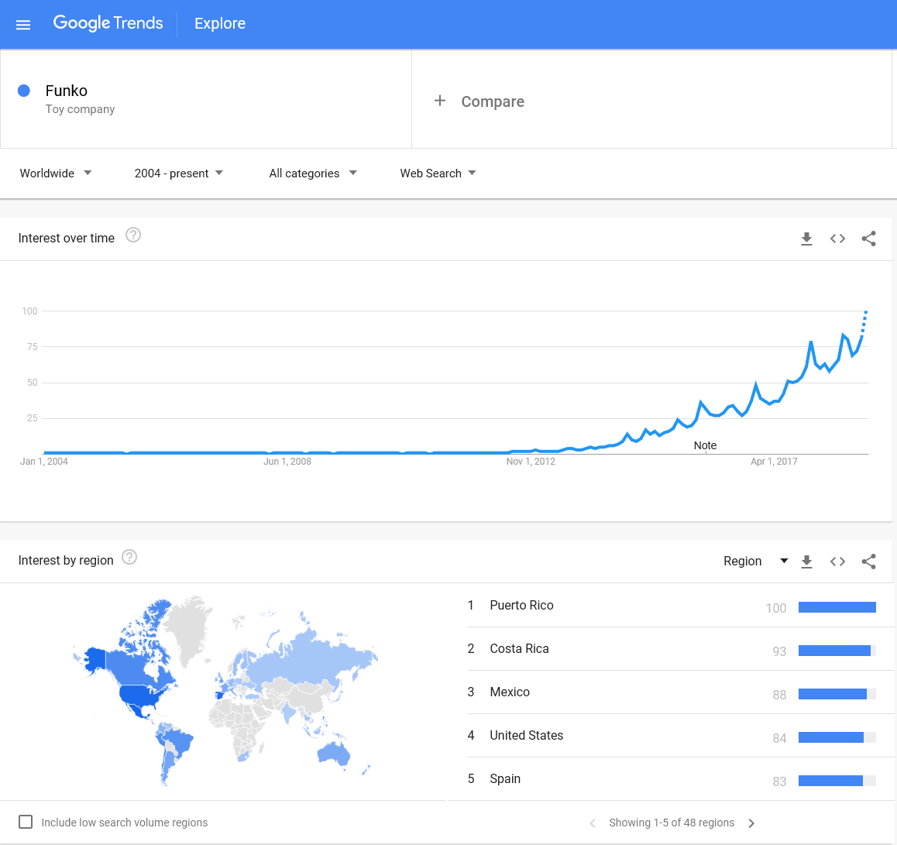Image resolution: width=897 pixels, height=845 pixels.
Task: Get embed code for Interest over time
Action: 837,239
